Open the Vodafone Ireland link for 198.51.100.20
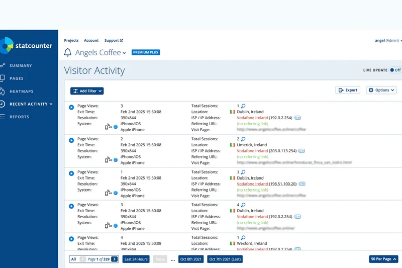Viewport: 402px width, 268px height. click(x=252, y=184)
